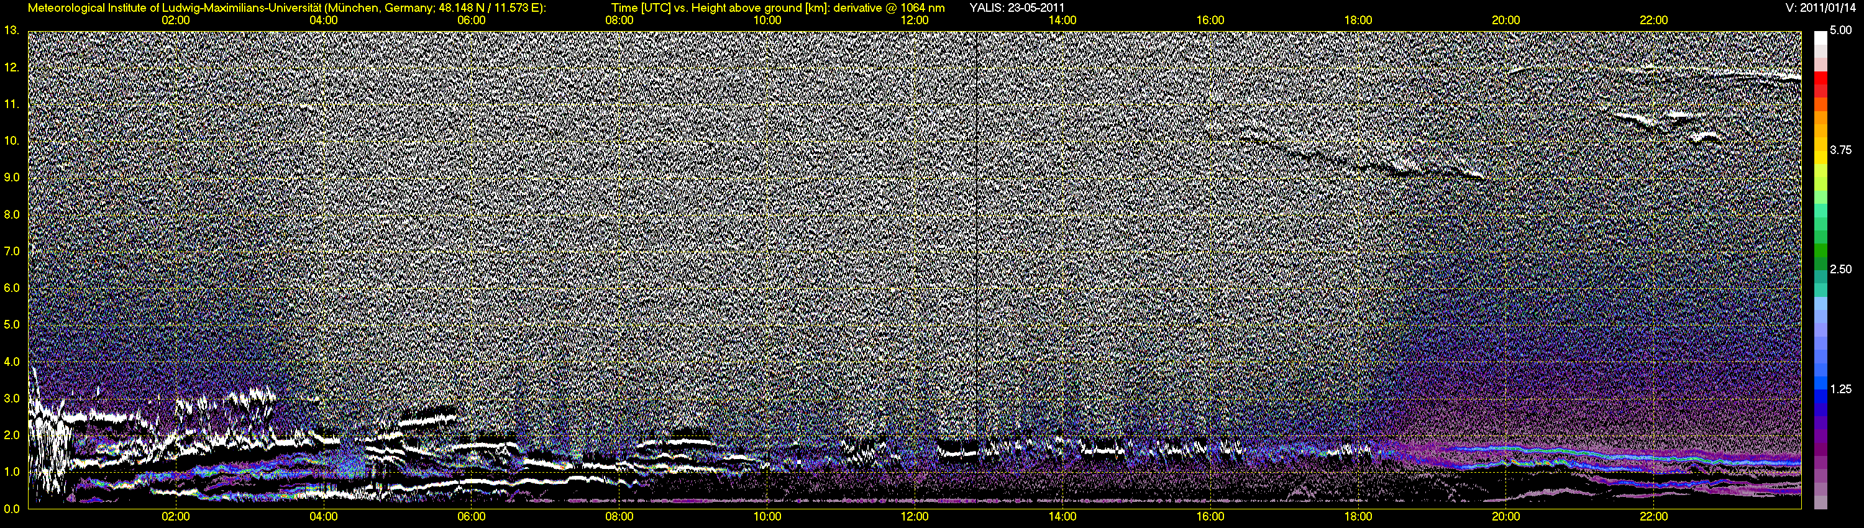Click the 6.0 height axis label

pos(11,288)
